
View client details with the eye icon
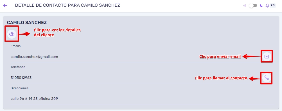pos(12,34)
